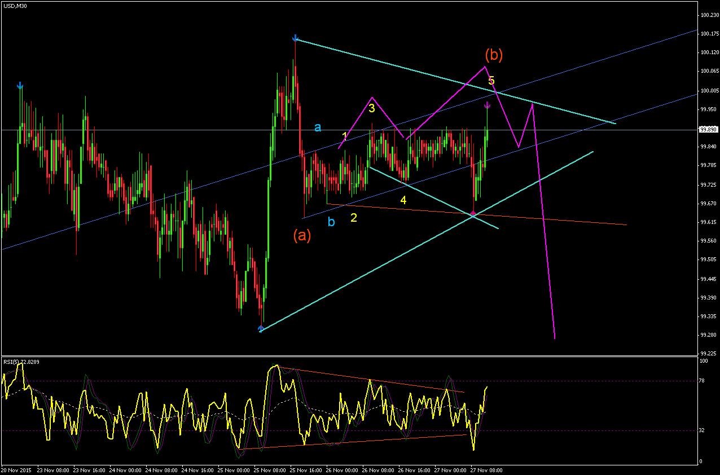This screenshot has height=475, width=720.
Task: Click the 25 Nov 16:00 time label
Action: point(306,469)
